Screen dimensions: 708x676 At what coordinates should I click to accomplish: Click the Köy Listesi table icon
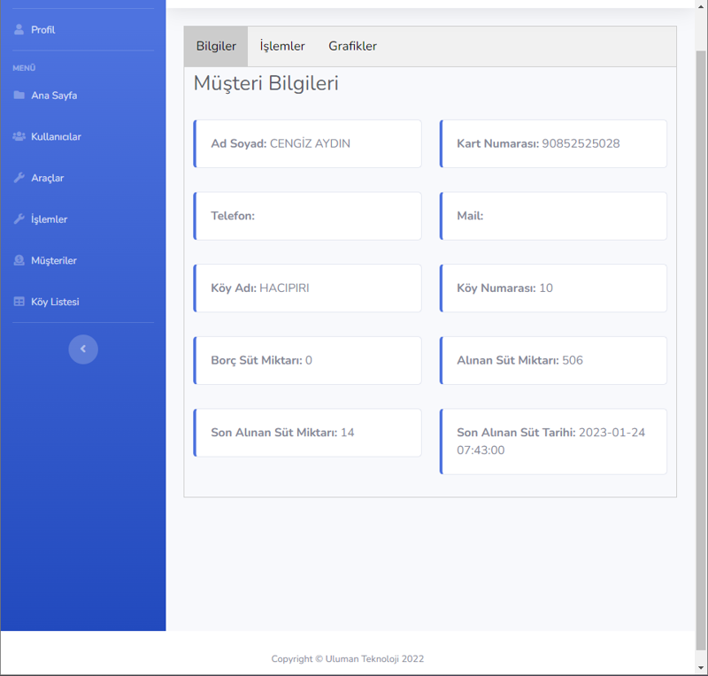point(19,302)
